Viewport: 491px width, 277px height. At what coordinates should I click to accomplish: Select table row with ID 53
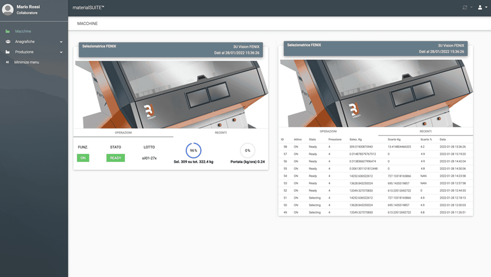376,183
